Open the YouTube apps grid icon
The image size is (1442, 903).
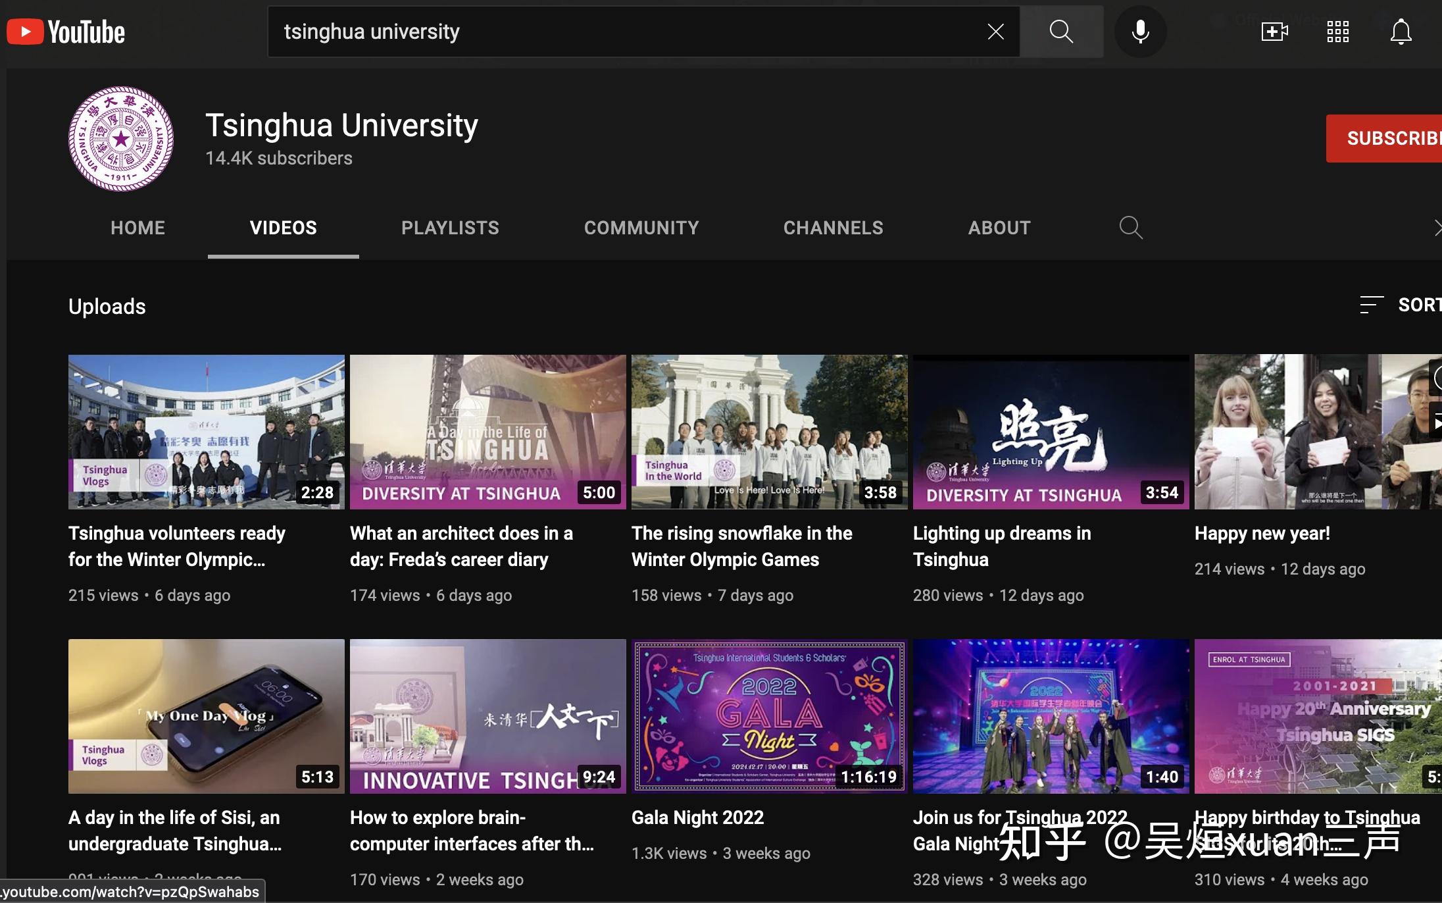tap(1337, 32)
